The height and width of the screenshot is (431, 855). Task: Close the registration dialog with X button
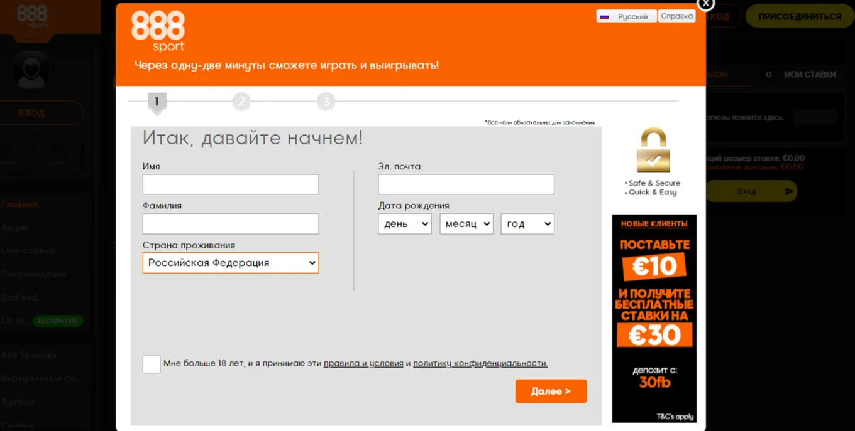705,3
